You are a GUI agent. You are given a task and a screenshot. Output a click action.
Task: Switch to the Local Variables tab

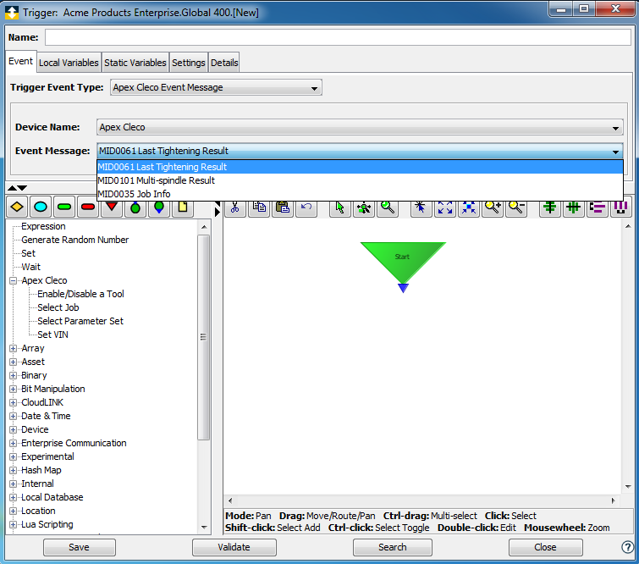click(69, 63)
